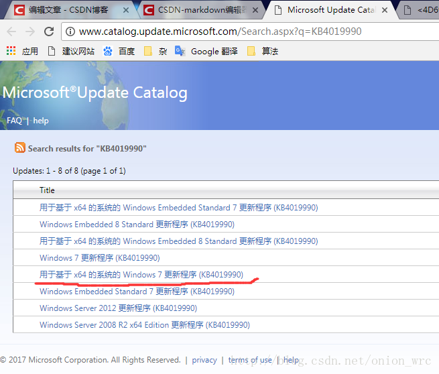Open the help link in footer
Viewport: 439px width, 374px height.
click(x=291, y=360)
